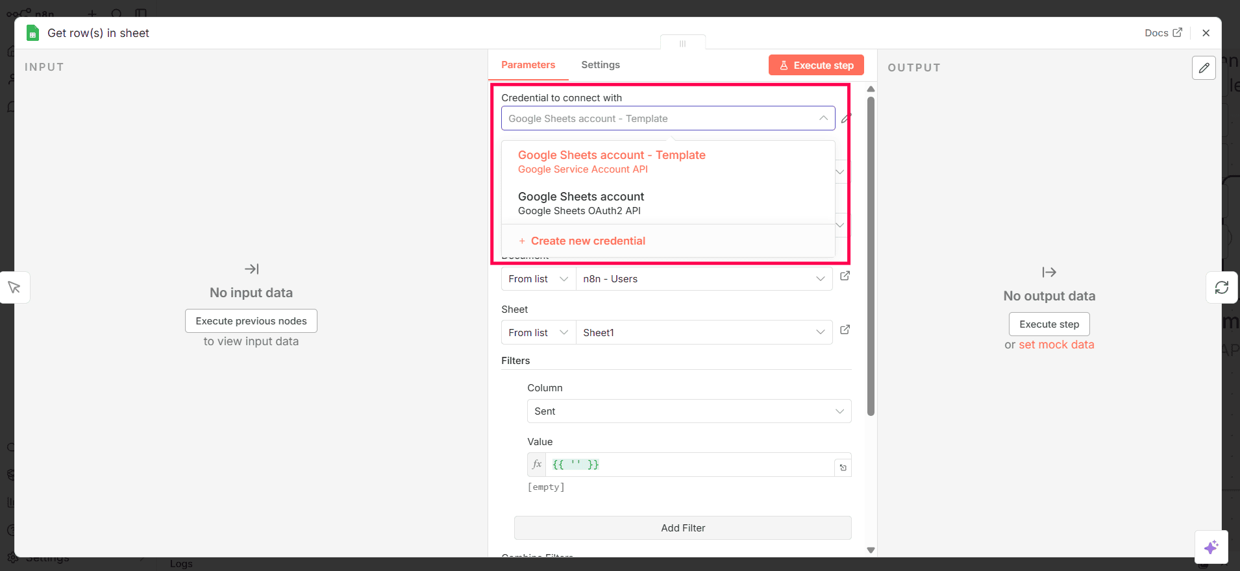Click the expression toggle icon in Value field
Image resolution: width=1240 pixels, height=571 pixels.
pyautogui.click(x=843, y=467)
